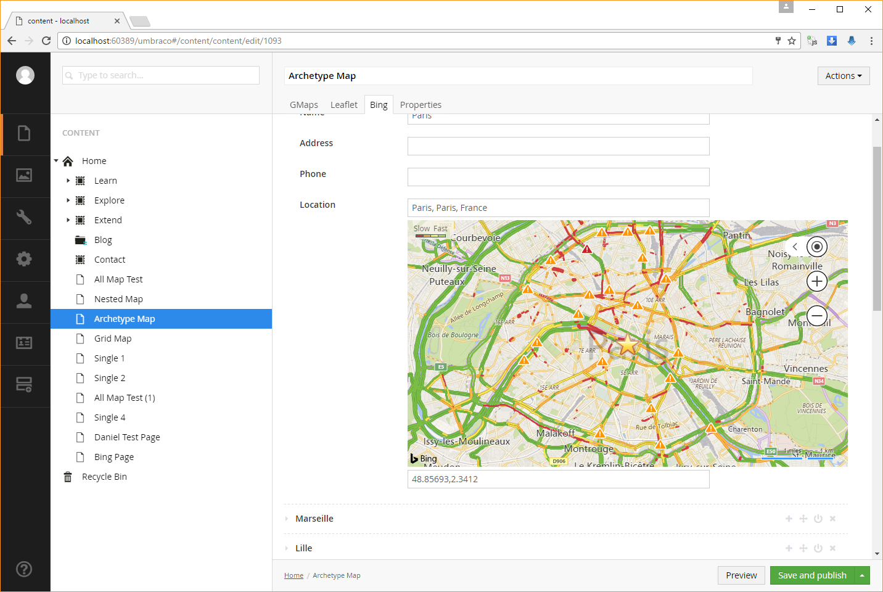Expand the Learn tree node

[68, 181]
